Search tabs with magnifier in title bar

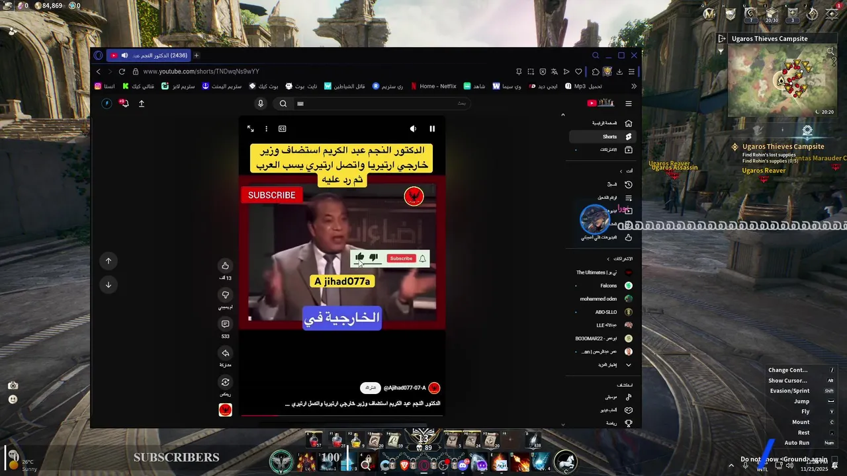(x=596, y=56)
